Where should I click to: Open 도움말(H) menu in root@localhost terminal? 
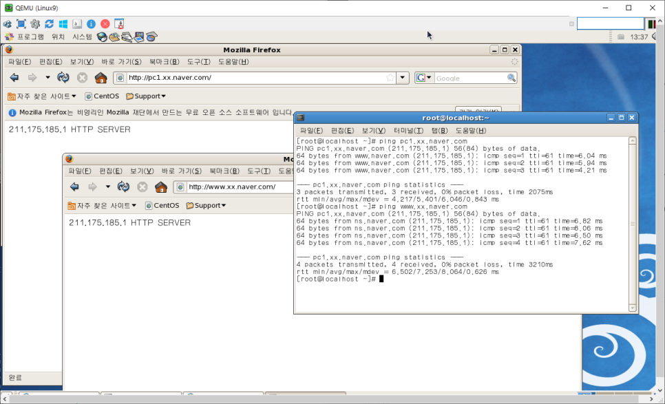(x=471, y=131)
